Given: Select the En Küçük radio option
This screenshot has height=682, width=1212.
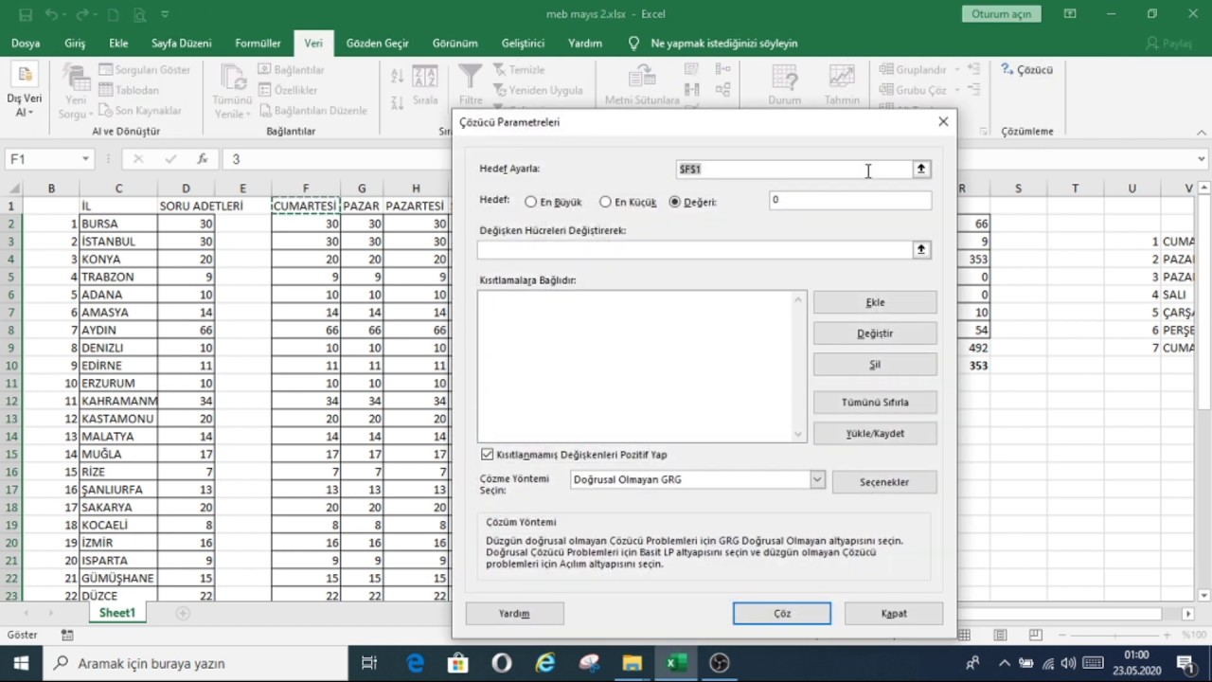Looking at the screenshot, I should tap(605, 202).
